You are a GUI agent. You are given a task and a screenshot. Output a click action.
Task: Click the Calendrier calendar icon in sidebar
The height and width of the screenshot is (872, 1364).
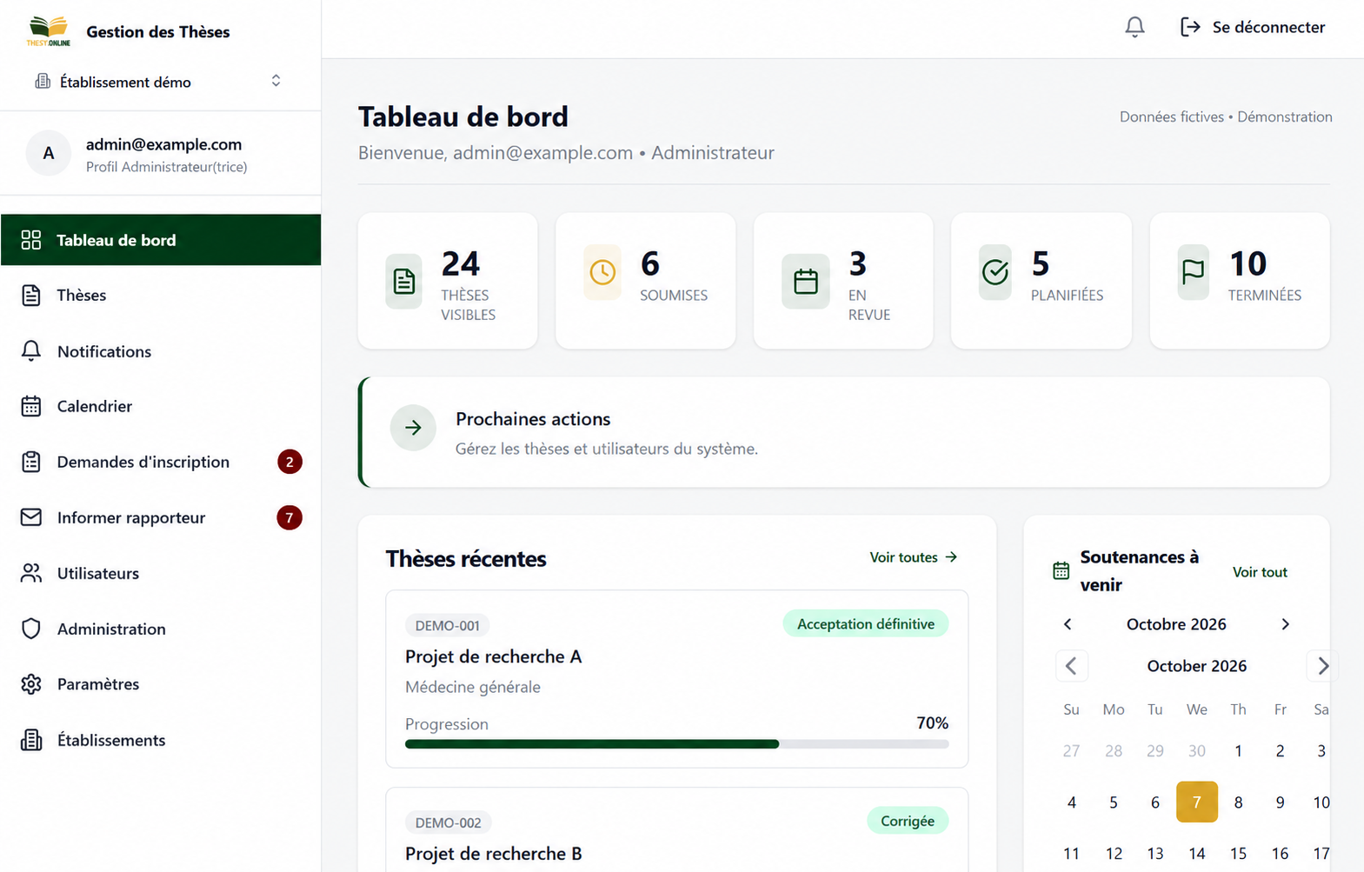[x=31, y=406]
